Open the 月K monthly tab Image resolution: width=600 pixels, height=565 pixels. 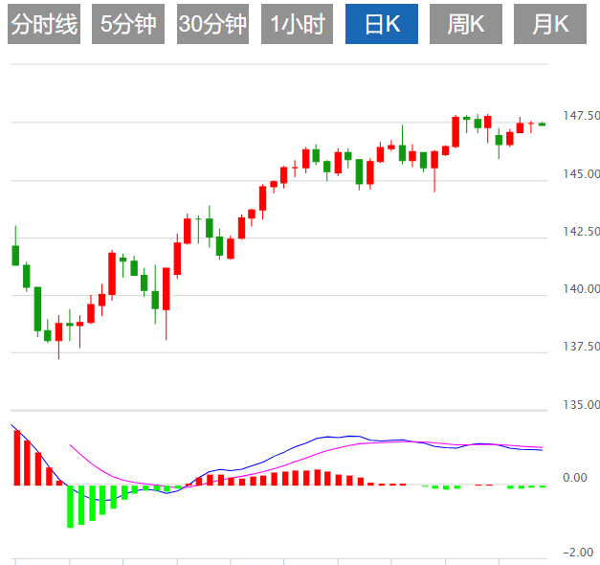click(549, 25)
